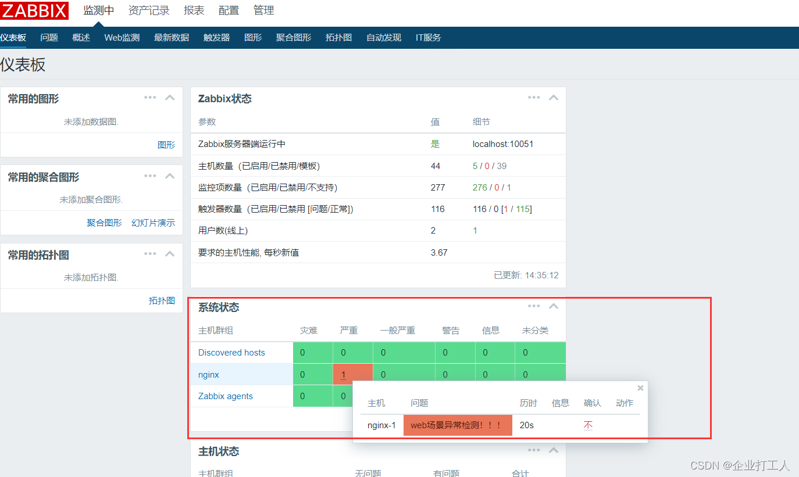The image size is (799, 477).
Task: Select the 触发器 submenu tab
Action: point(217,38)
